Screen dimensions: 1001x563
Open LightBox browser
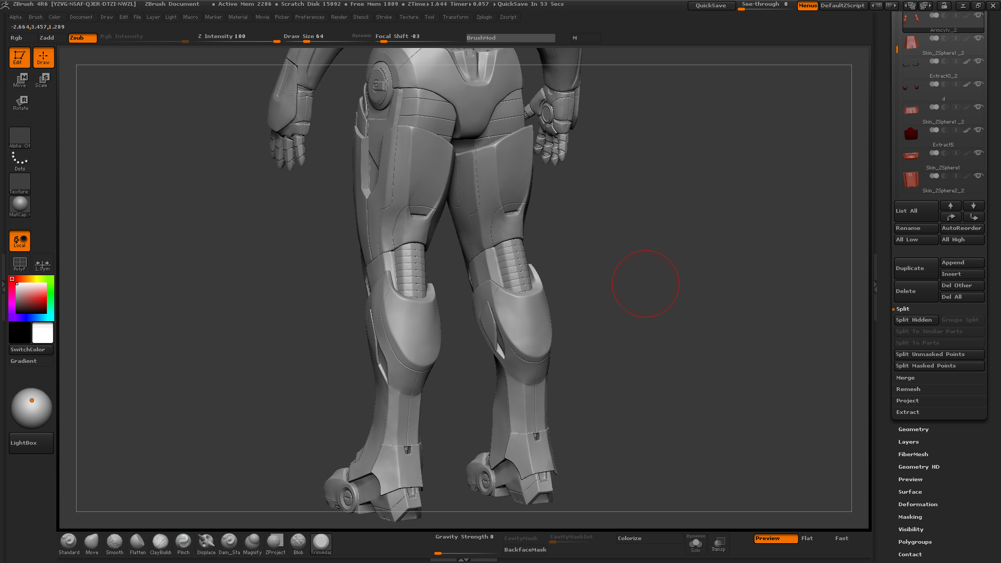pyautogui.click(x=31, y=443)
